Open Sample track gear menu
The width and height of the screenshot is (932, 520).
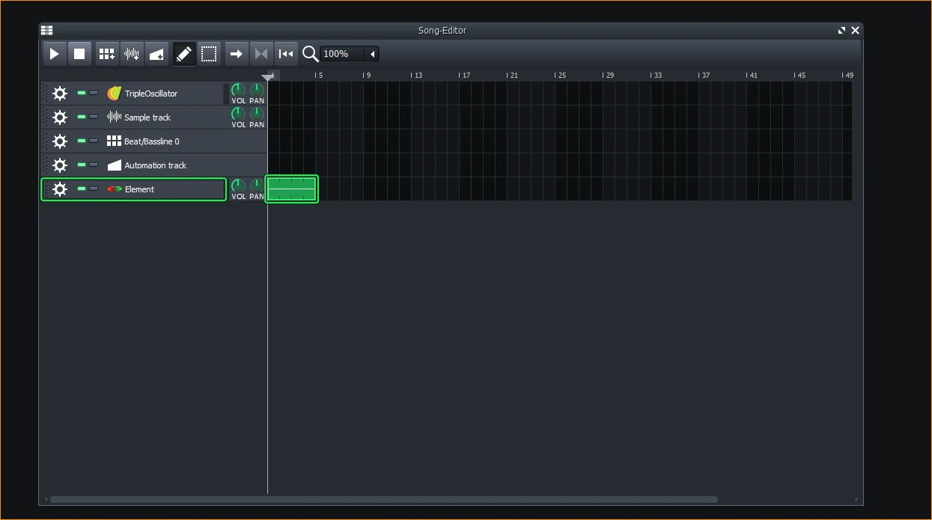[x=60, y=117]
